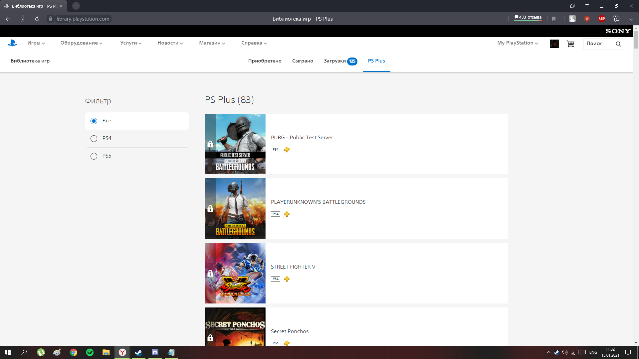Viewport: 639px width, 359px height.
Task: Click the bookmark icon in address bar
Action: (x=554, y=19)
